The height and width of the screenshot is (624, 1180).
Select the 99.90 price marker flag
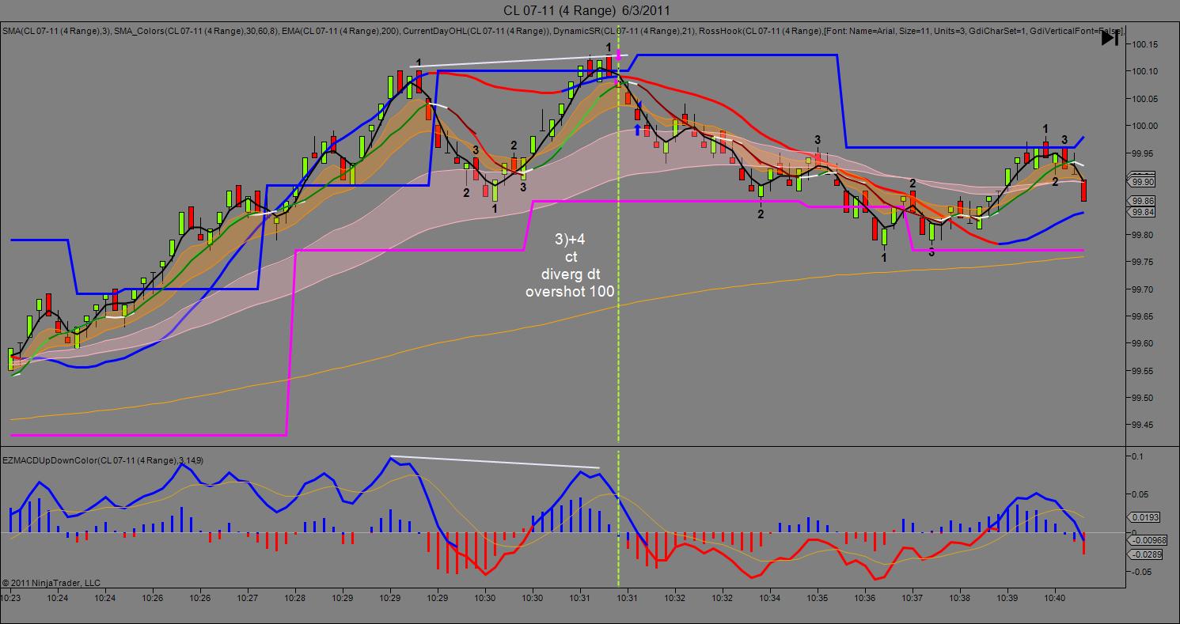coord(1142,182)
